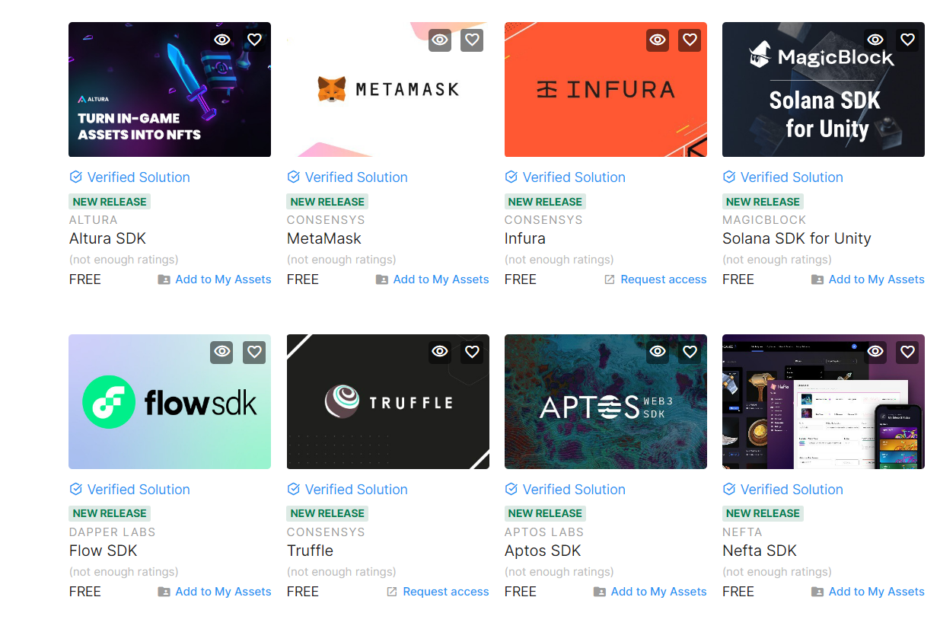
Task: Click Verified Solution label on Flow SDK
Action: tap(129, 490)
